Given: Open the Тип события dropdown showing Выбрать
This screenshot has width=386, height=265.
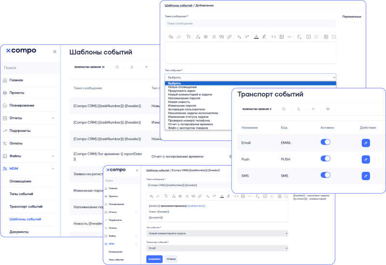Looking at the screenshot, I should point(250,77).
